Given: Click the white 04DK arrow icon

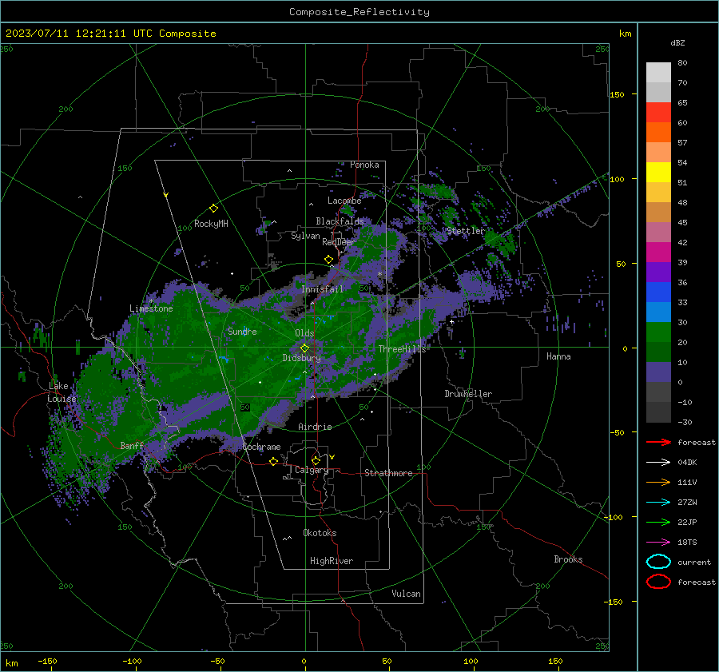Looking at the screenshot, I should pyautogui.click(x=658, y=463).
